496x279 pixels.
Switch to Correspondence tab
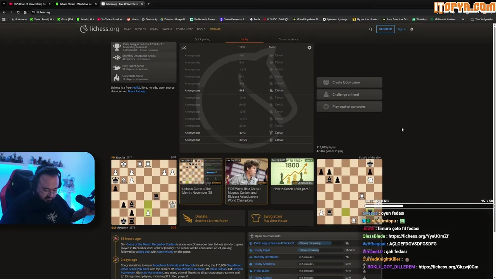288,39
